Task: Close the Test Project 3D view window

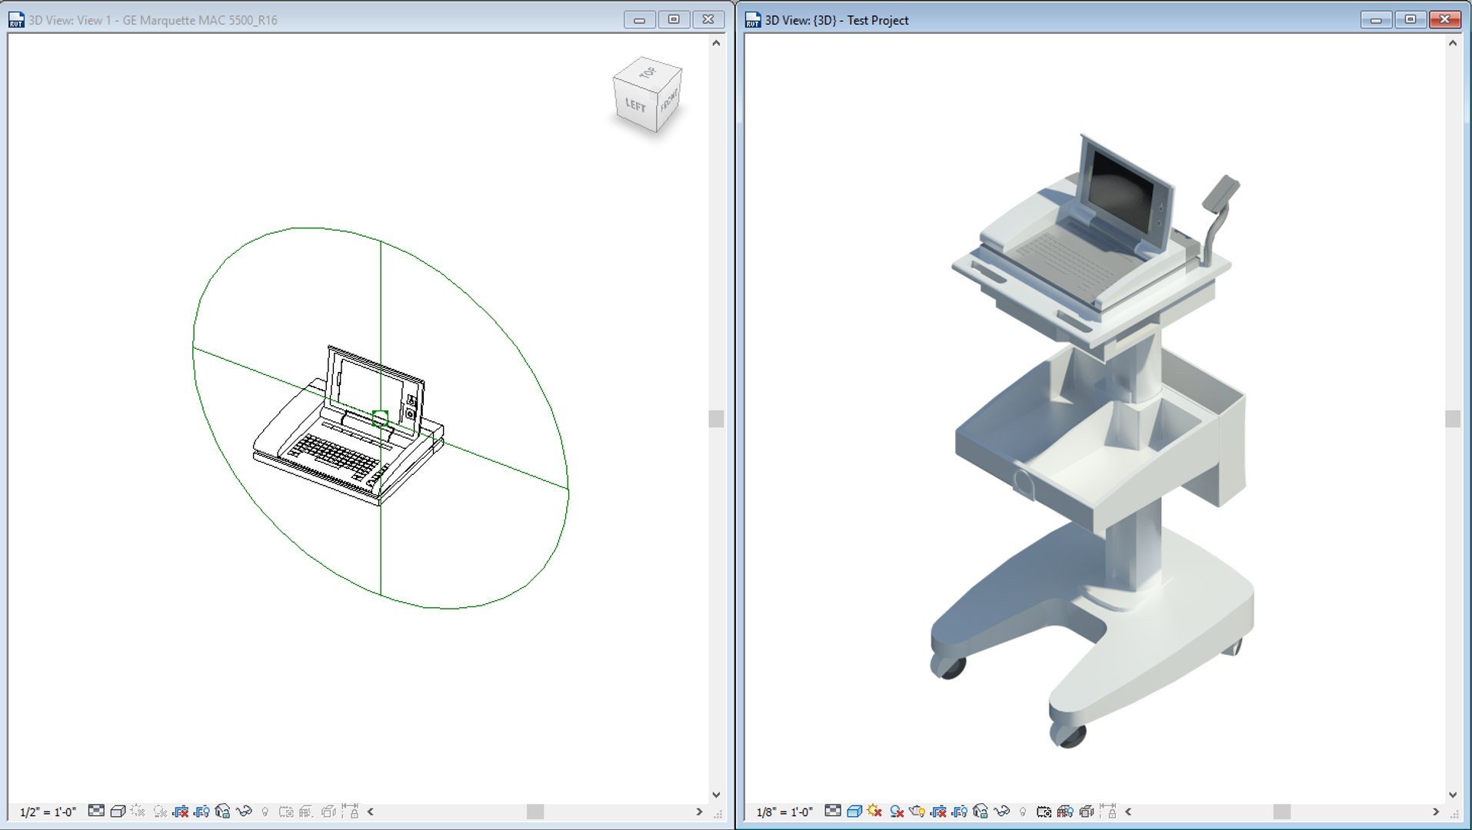Action: click(x=1445, y=20)
